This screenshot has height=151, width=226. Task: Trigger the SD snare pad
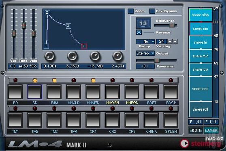[x=34, y=92]
